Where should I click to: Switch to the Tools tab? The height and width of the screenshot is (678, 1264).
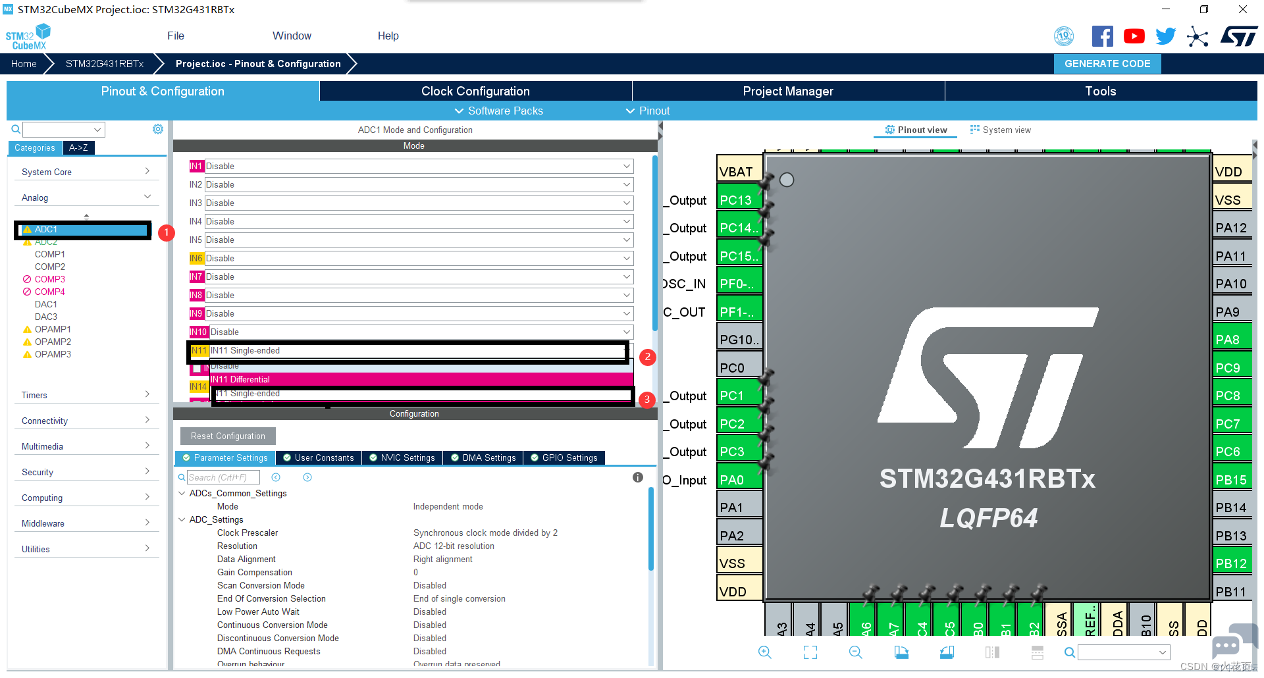point(1101,91)
